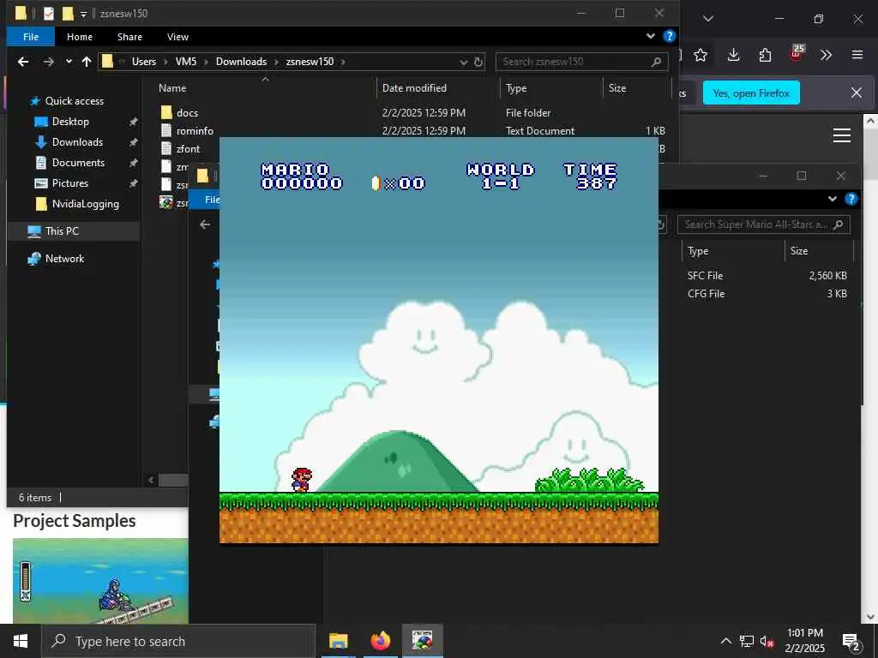
Task: Click the properties checkmark icon in title bar
Action: (49, 14)
